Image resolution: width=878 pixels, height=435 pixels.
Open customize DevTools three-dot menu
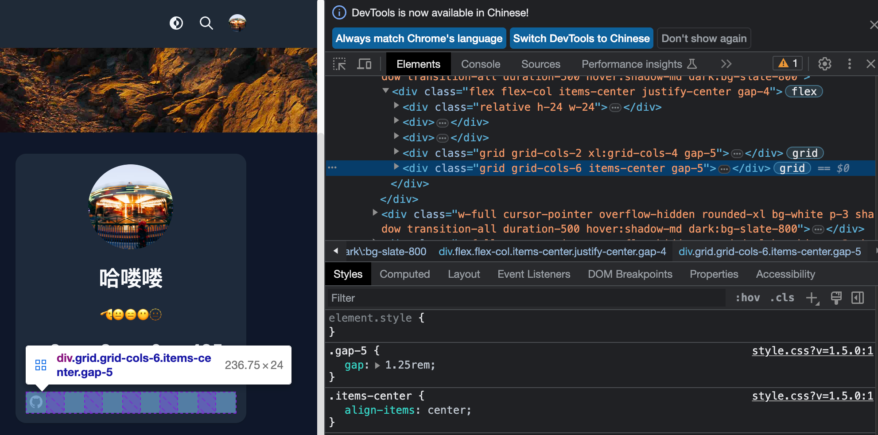pos(850,64)
